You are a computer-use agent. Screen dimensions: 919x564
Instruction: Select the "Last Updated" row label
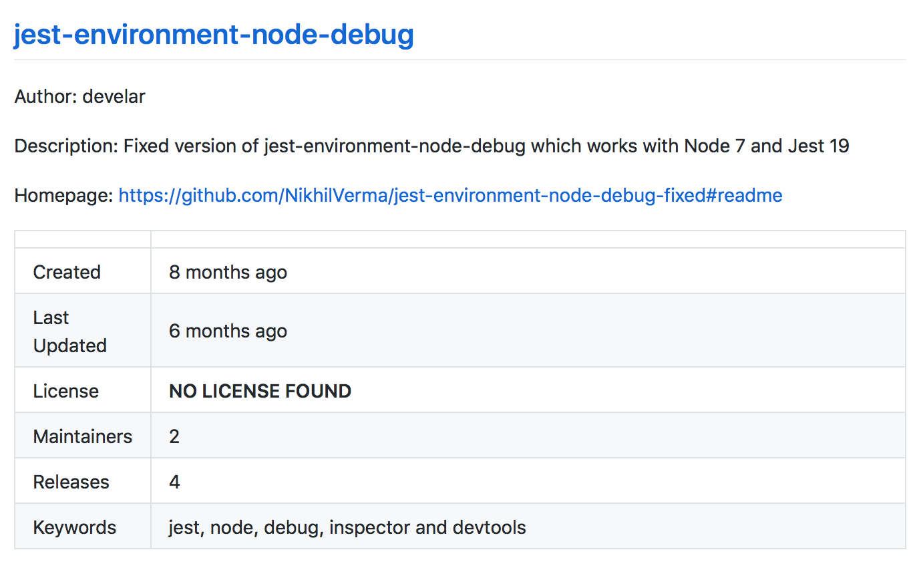coord(69,331)
